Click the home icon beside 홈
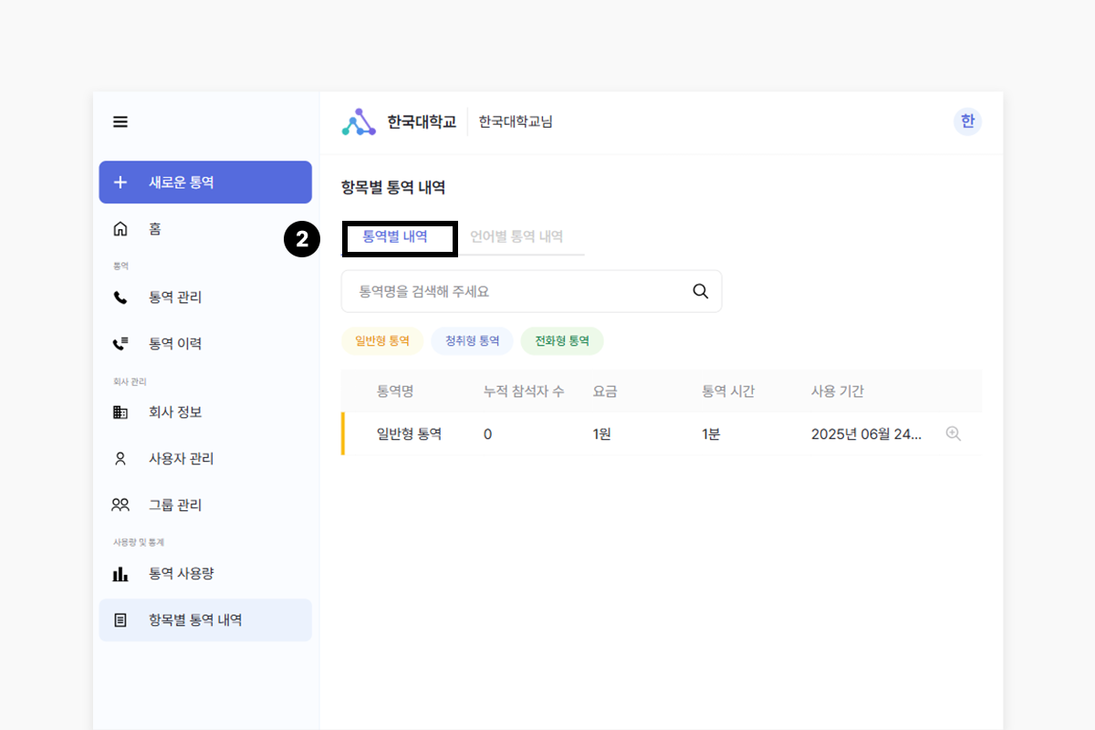 pos(120,229)
